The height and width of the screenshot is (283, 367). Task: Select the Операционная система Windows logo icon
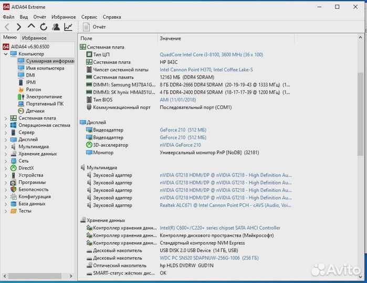13,125
